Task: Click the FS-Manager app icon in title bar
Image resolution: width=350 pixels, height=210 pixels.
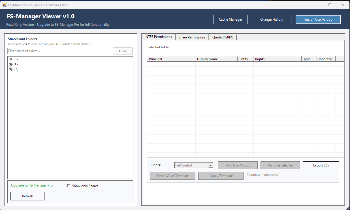Action: [x=5, y=5]
